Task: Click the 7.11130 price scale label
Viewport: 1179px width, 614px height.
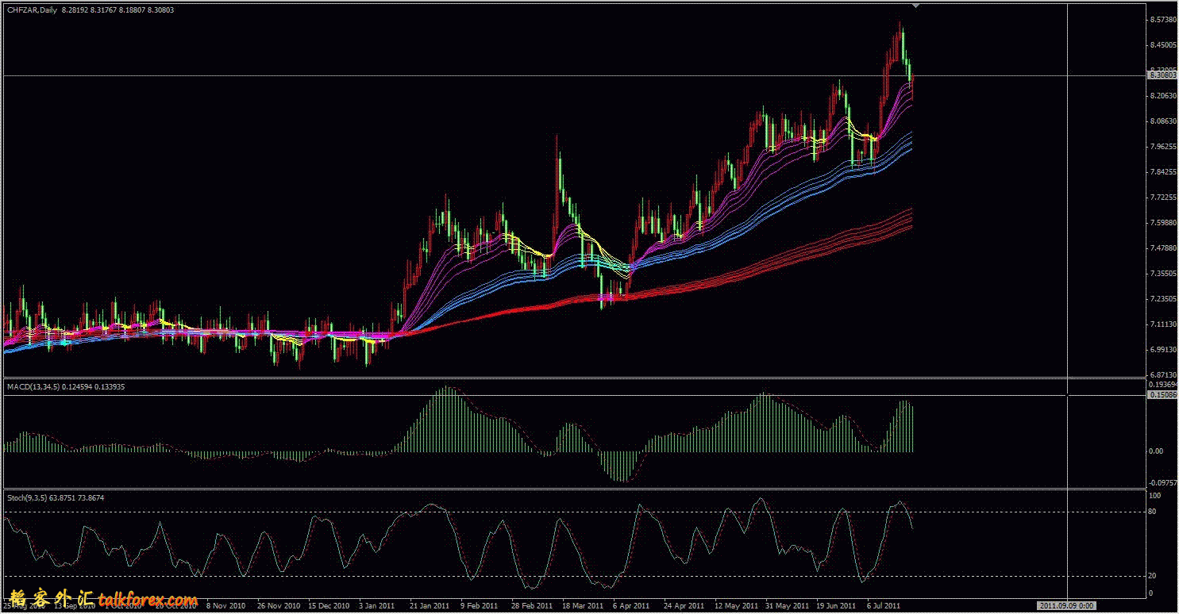Action: tap(1162, 324)
